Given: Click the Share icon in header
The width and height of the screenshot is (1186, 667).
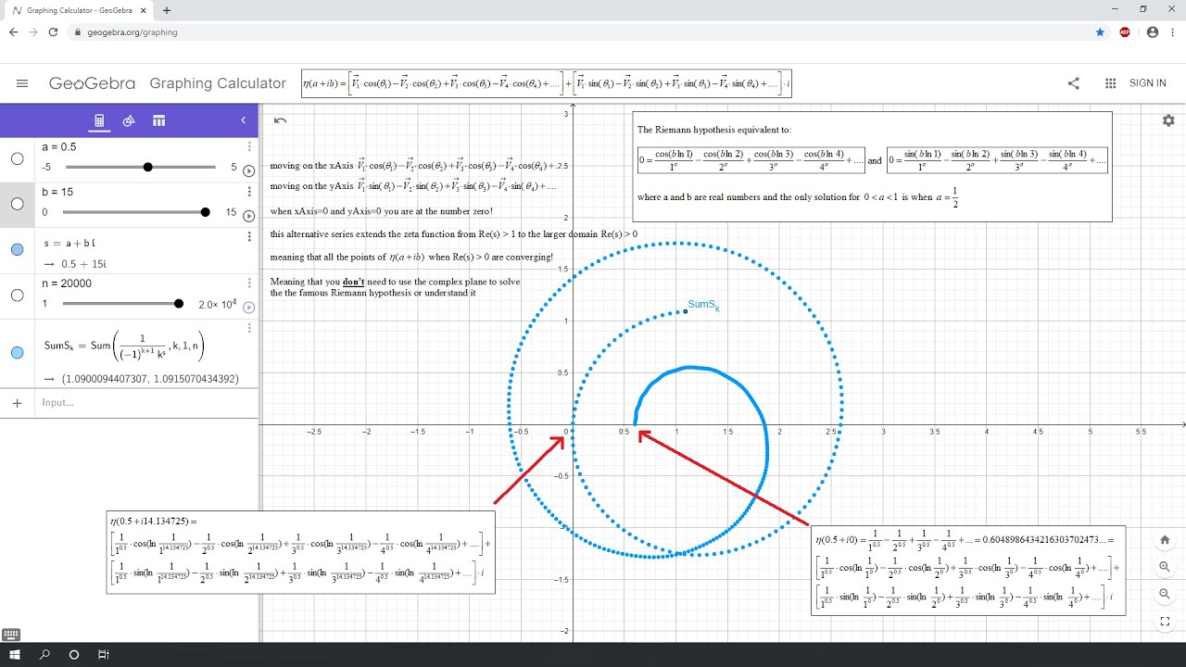Looking at the screenshot, I should click(x=1074, y=83).
